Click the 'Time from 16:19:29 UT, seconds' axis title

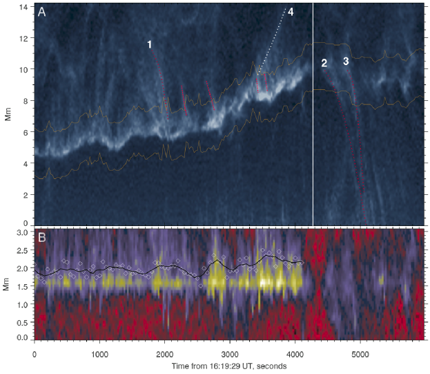point(229,366)
